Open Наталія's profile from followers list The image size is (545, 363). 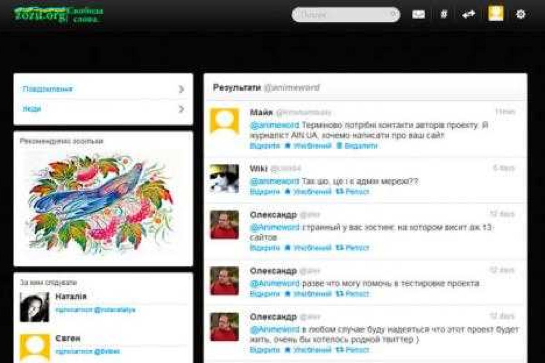point(71,296)
